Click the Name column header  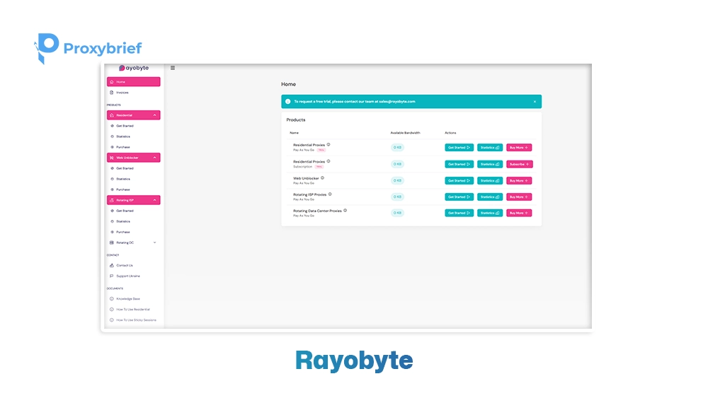[x=294, y=133]
